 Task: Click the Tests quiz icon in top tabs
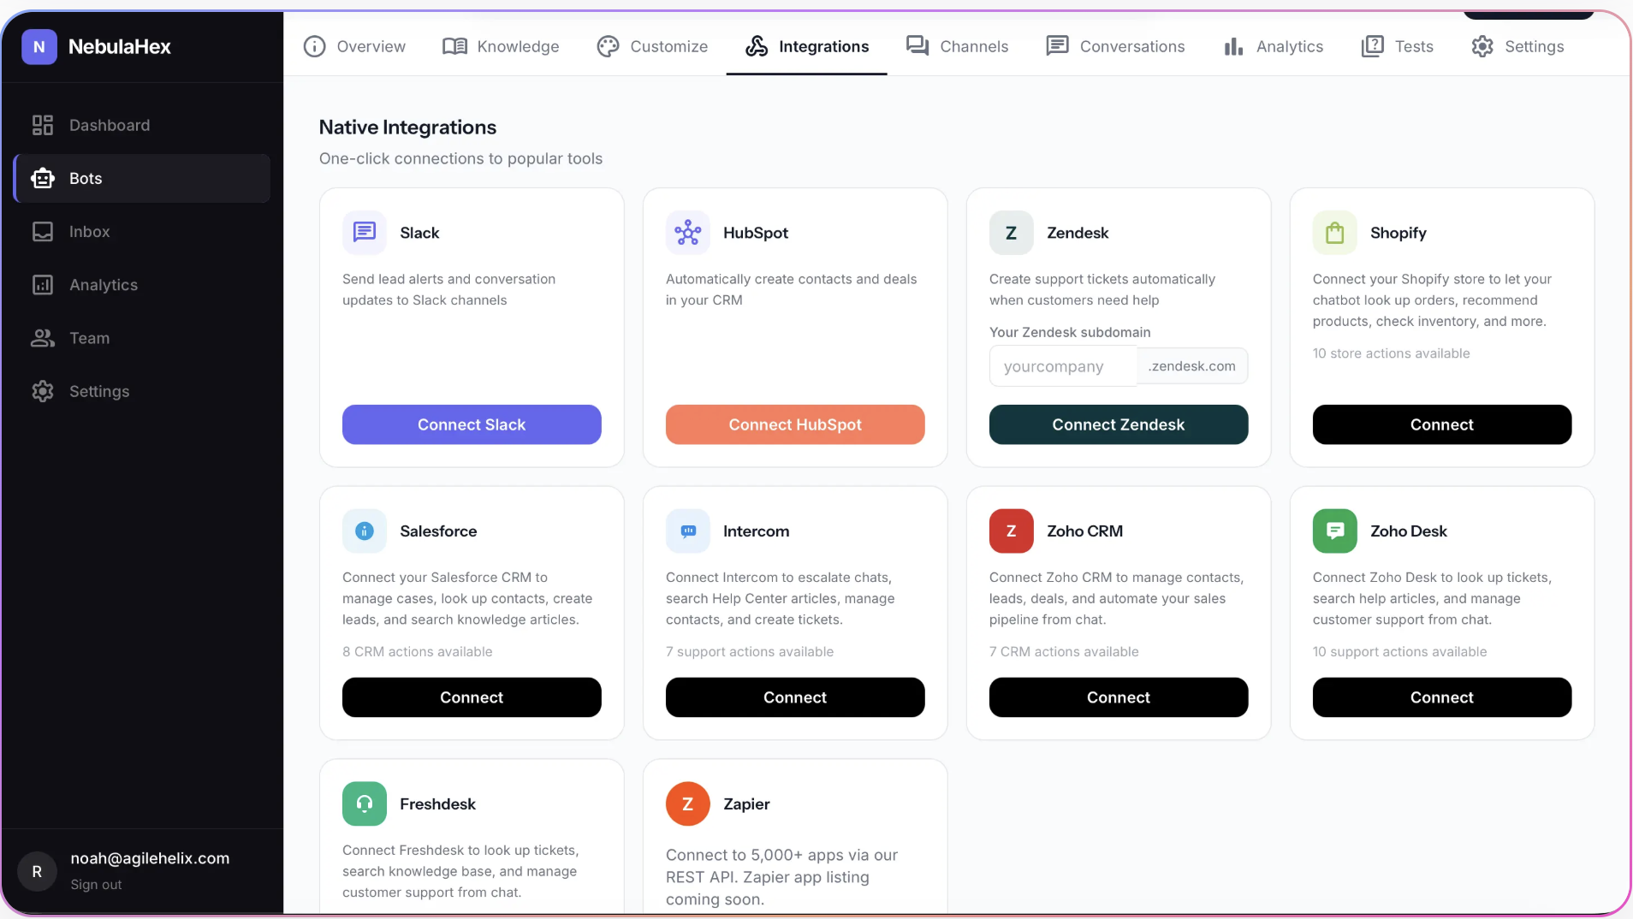coord(1373,46)
